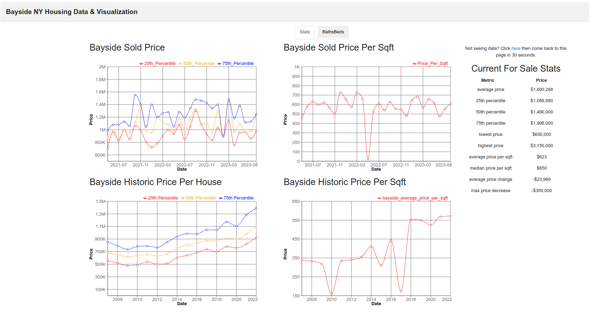Click the 2022 endpoint of the blue 75th Percentile historic line

[256, 208]
